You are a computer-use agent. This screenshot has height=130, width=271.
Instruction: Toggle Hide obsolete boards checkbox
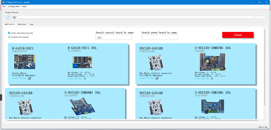pyautogui.click(x=9, y=33)
